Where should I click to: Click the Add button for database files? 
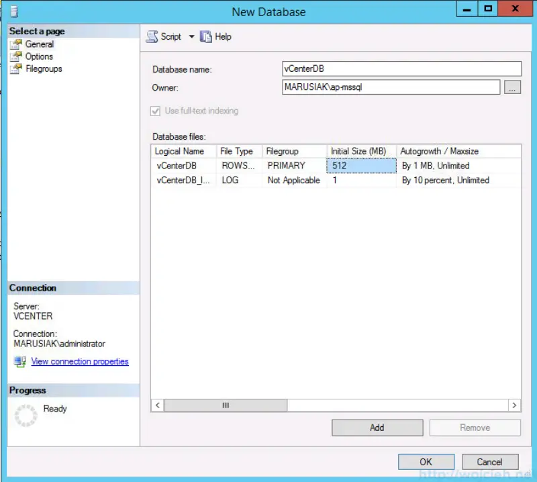377,427
